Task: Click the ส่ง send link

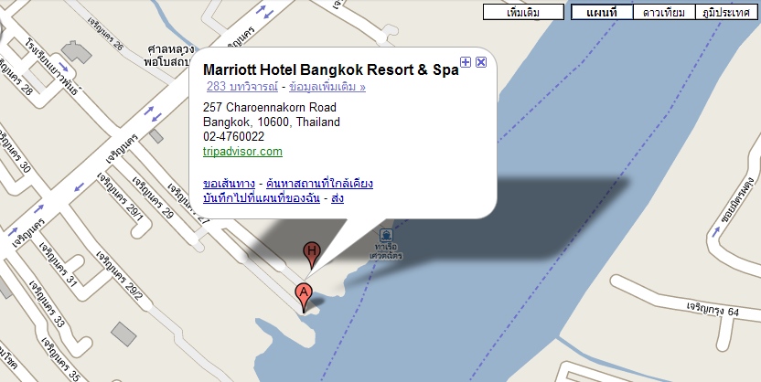Action: [x=338, y=198]
